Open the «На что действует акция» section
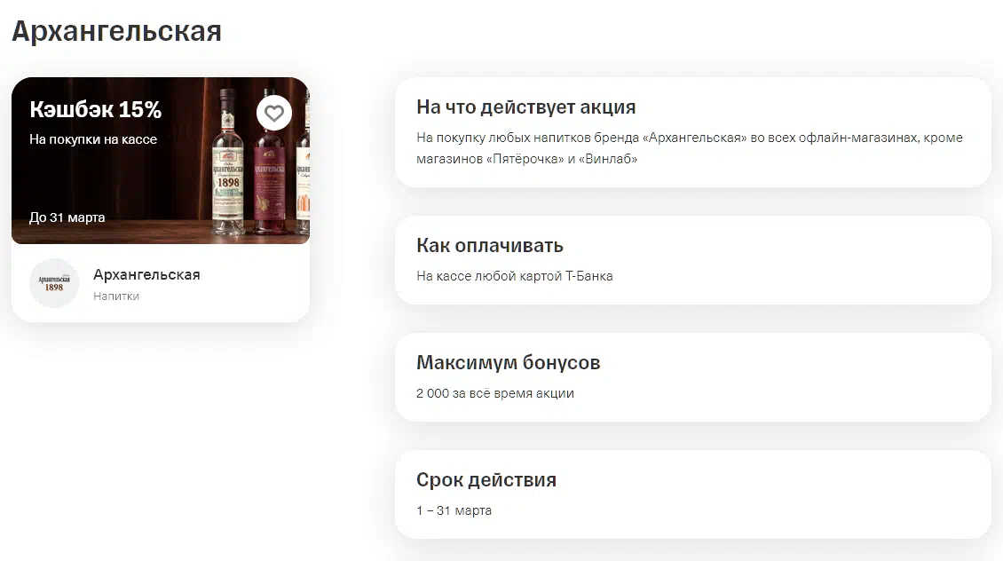Image resolution: width=1003 pixels, height=561 pixels. pyautogui.click(x=525, y=107)
